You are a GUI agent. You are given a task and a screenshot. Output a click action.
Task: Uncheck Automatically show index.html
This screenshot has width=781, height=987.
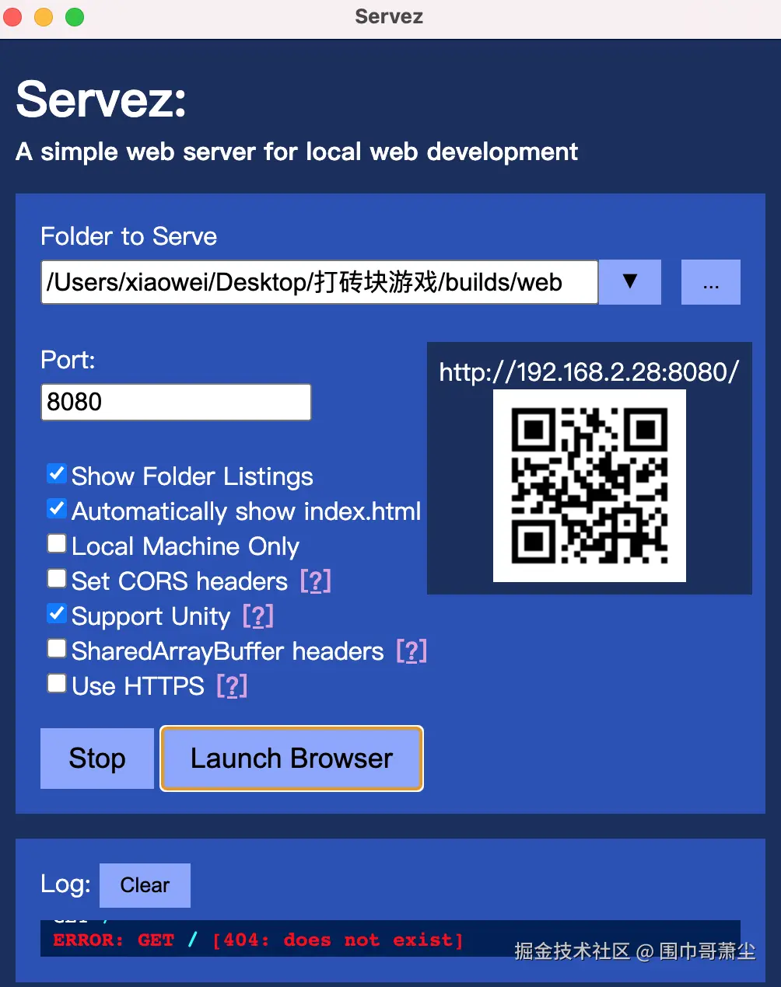pyautogui.click(x=57, y=508)
